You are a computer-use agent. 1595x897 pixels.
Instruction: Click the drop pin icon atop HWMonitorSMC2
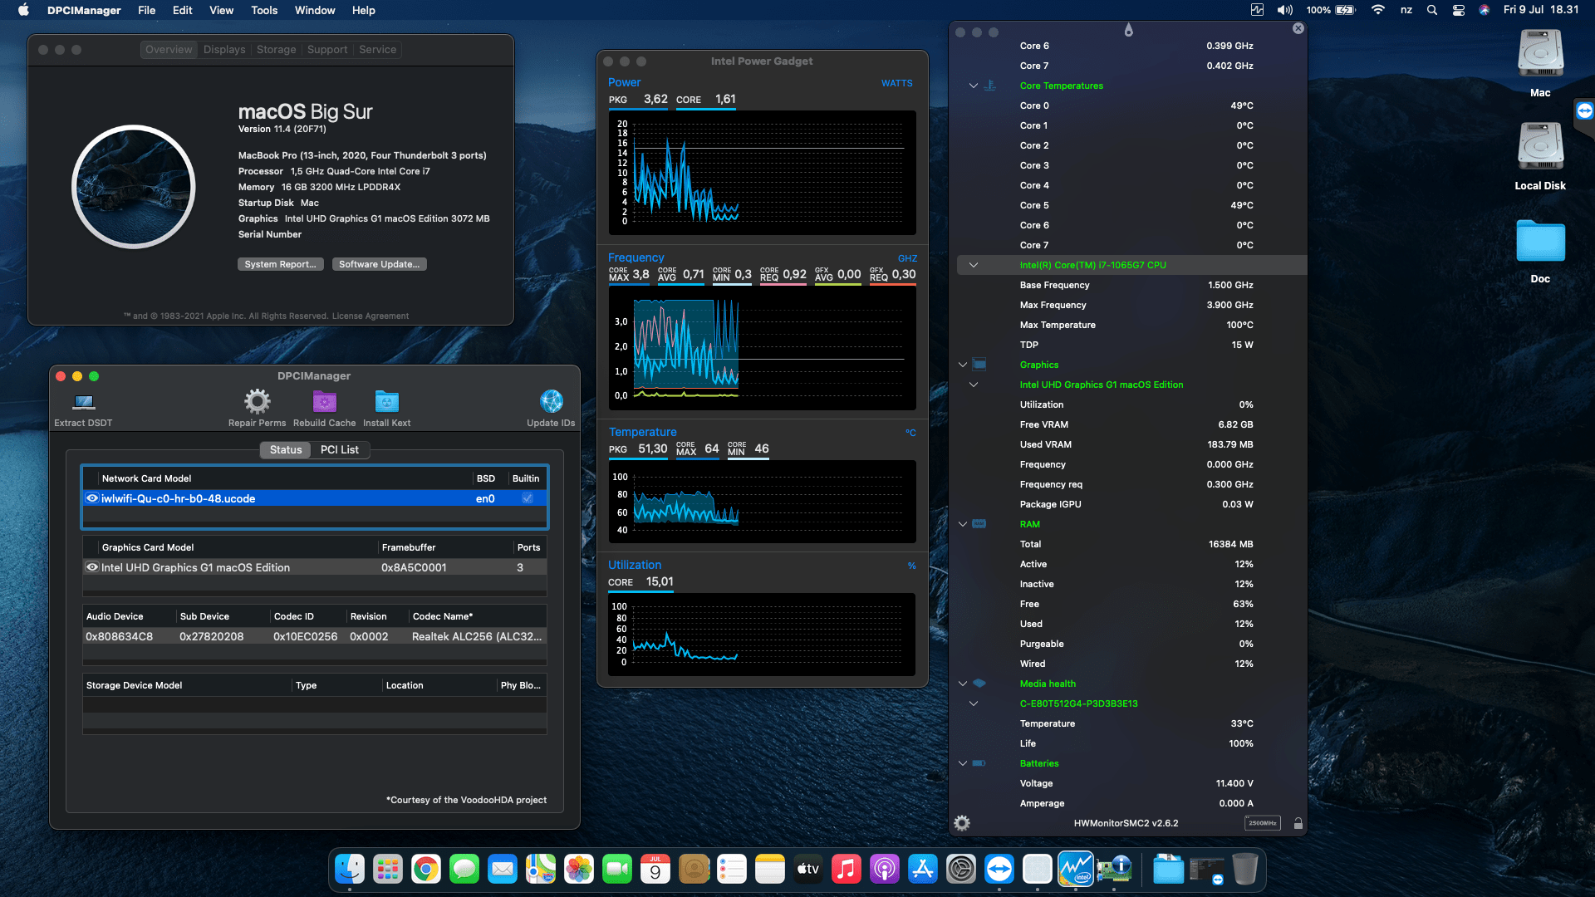point(1128,30)
